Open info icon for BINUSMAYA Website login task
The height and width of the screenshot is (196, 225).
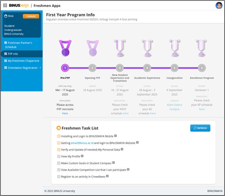137,142
